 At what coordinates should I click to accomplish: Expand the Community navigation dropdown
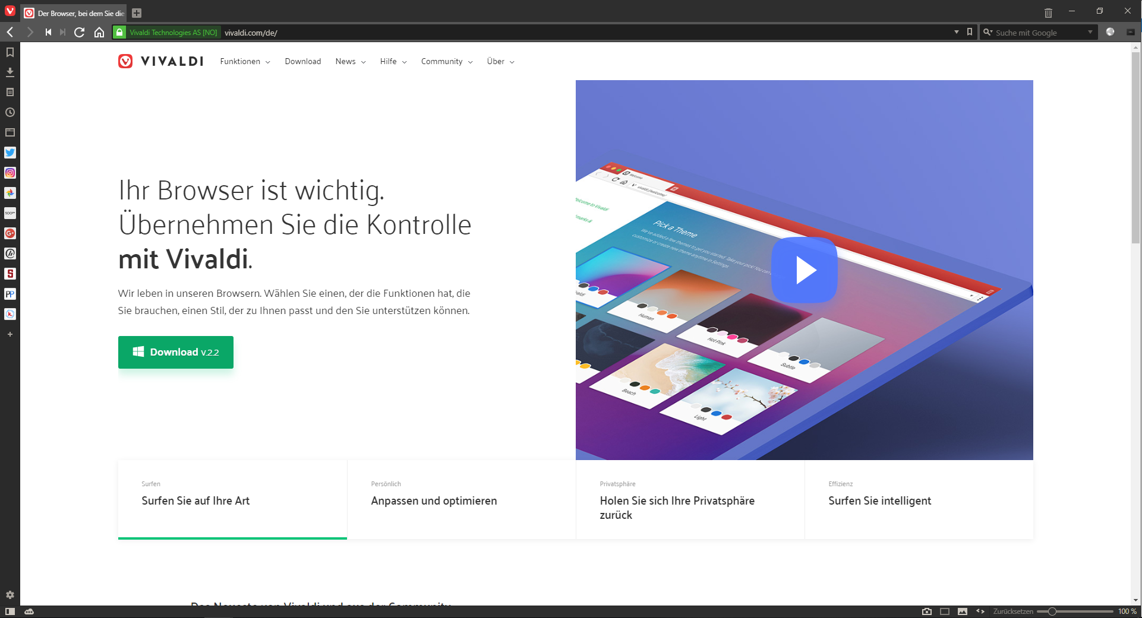[447, 62]
